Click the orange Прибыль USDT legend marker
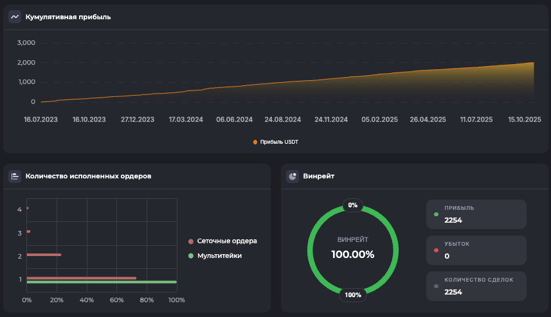This screenshot has width=551, height=317. 255,142
